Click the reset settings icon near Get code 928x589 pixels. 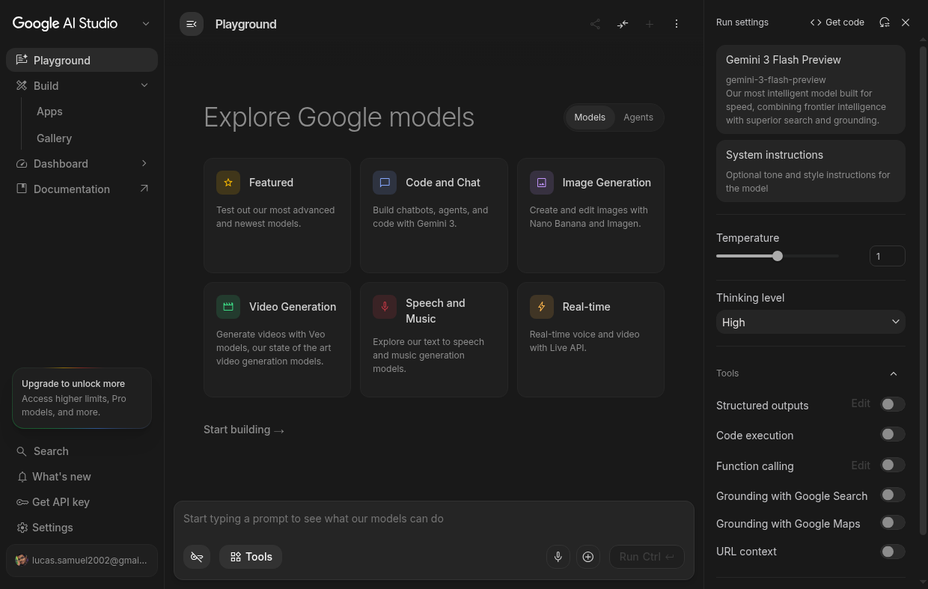pyautogui.click(x=885, y=22)
